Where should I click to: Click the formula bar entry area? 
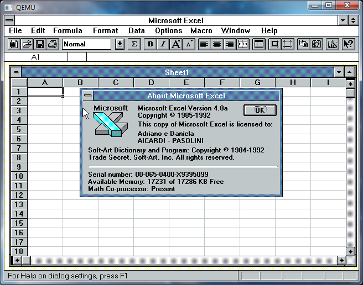pos(222,57)
